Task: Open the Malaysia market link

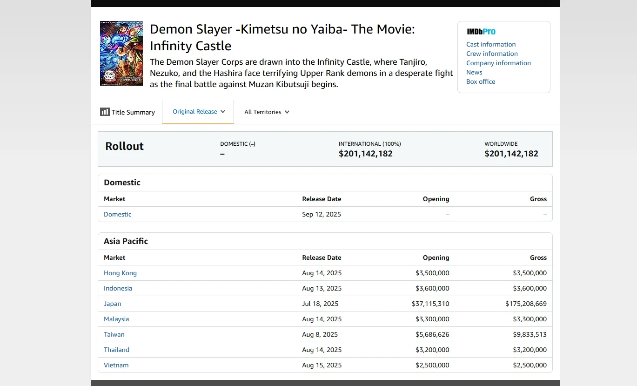Action: [116, 319]
